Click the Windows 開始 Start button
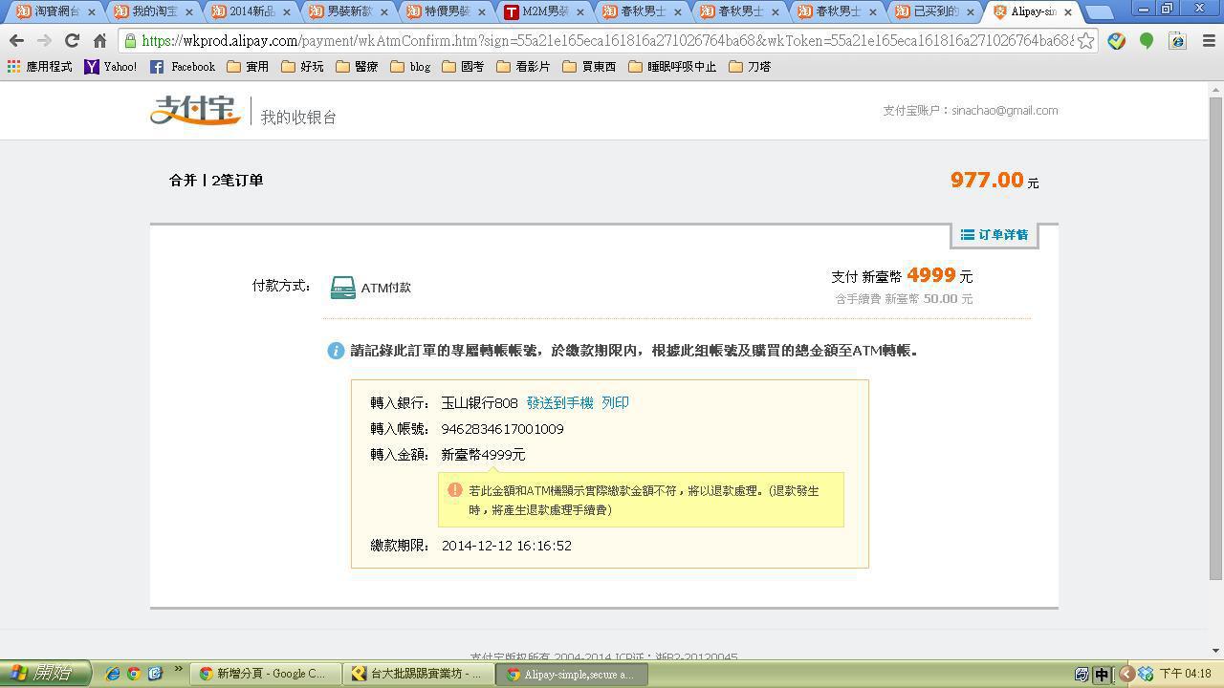The image size is (1224, 688). click(x=45, y=674)
